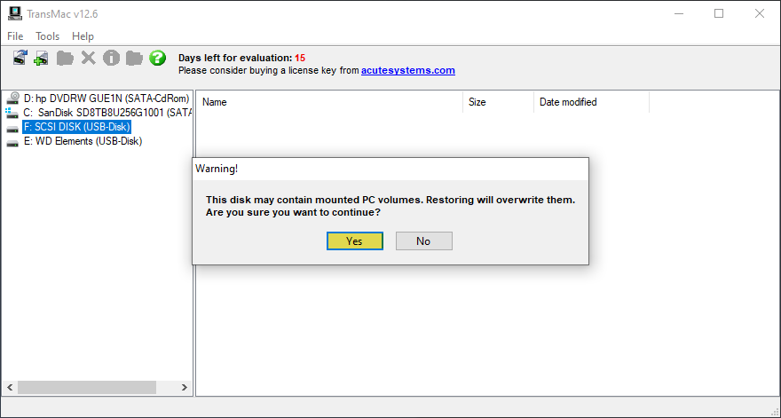Click the DVD drive icon beside D:

click(13, 99)
